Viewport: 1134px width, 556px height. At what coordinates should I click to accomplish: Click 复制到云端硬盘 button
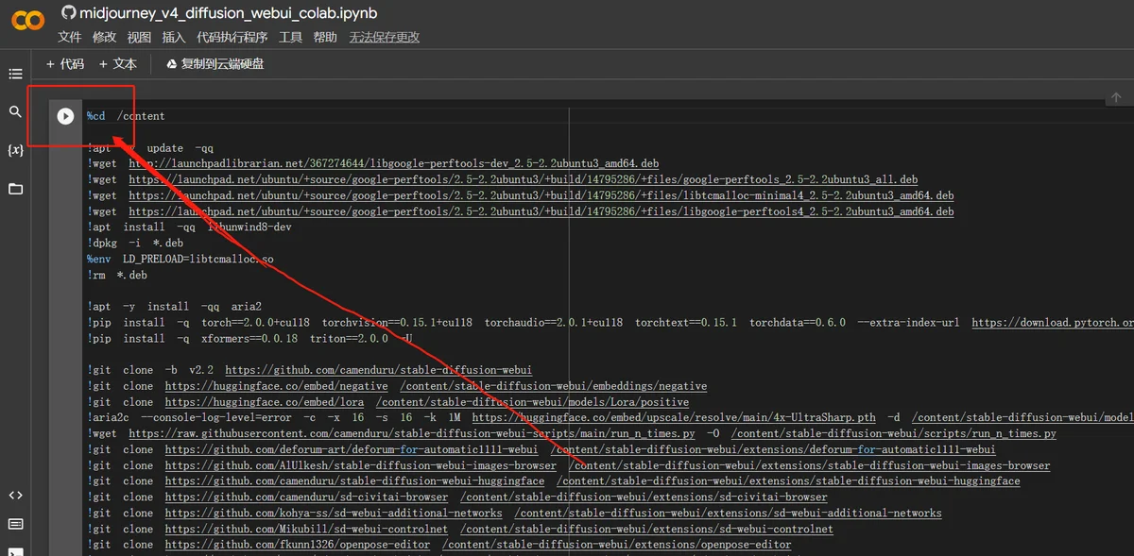tap(215, 64)
